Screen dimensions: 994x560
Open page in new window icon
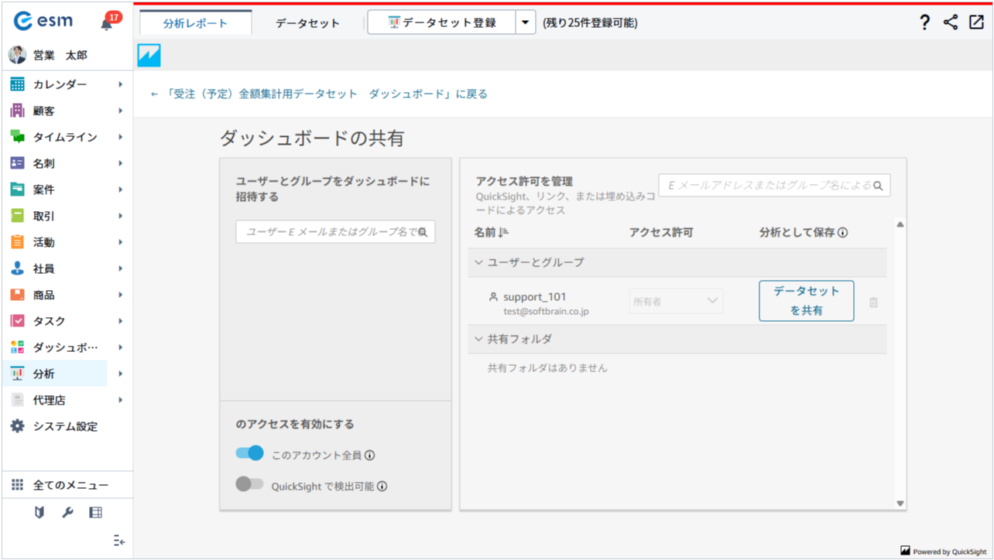[x=976, y=22]
